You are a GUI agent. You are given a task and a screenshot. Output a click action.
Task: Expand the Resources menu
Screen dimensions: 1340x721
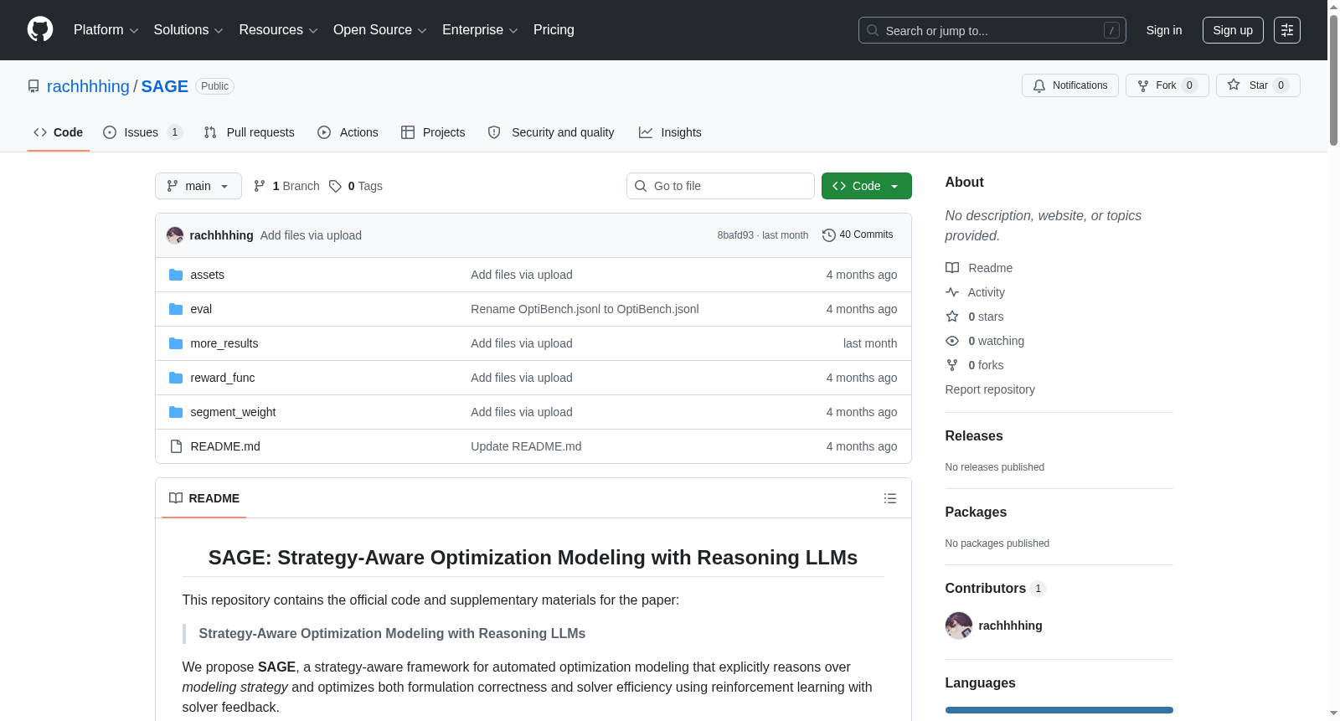coord(278,30)
